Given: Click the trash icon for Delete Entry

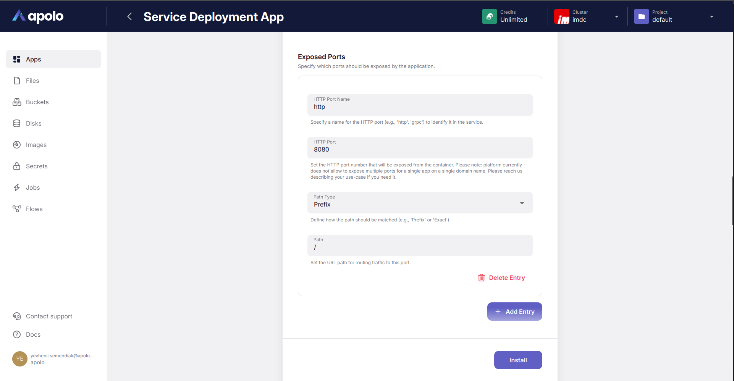Looking at the screenshot, I should (x=481, y=278).
